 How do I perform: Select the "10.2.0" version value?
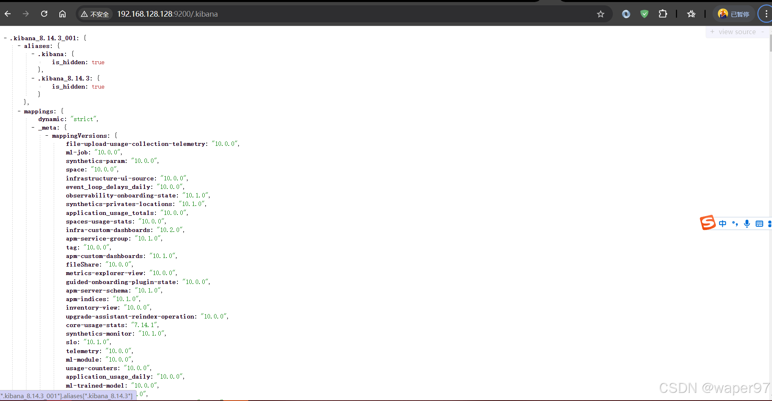point(171,230)
